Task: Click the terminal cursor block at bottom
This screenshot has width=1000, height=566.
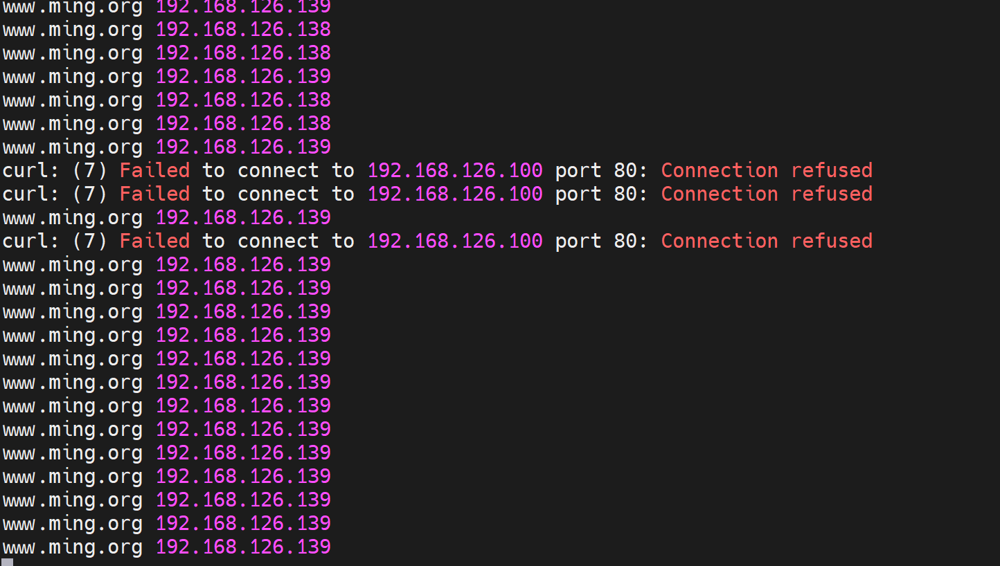Action: [7, 562]
